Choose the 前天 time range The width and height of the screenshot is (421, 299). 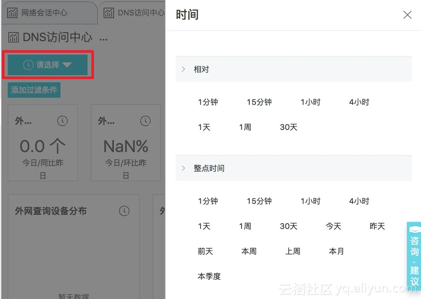click(205, 251)
